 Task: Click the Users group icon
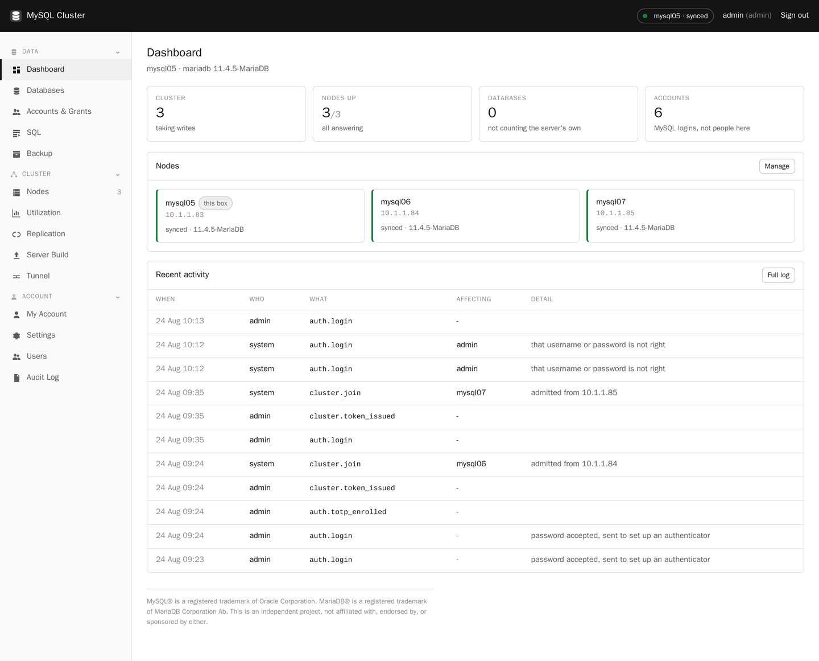point(16,356)
